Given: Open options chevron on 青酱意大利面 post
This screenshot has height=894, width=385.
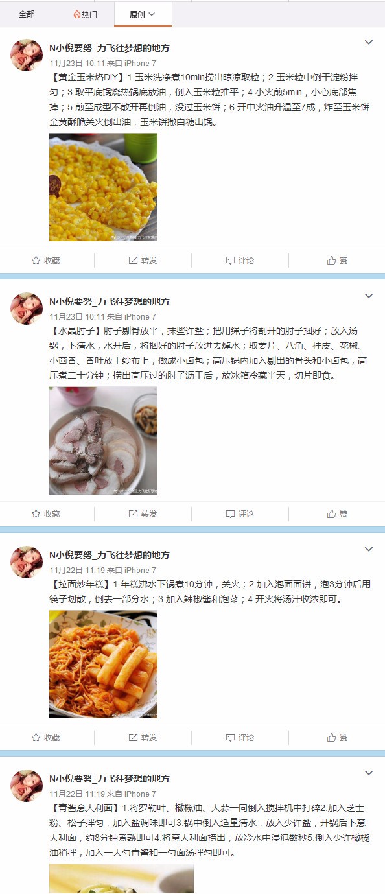Looking at the screenshot, I should click(x=369, y=773).
